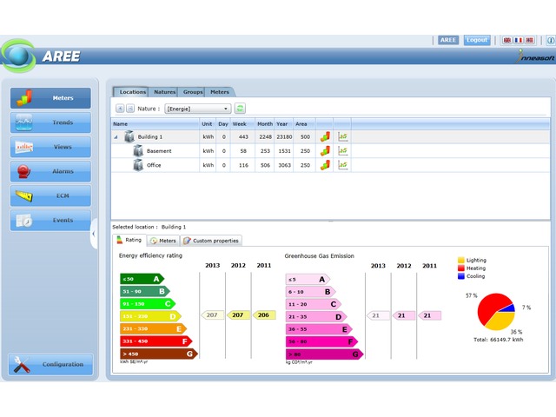556x417 pixels.
Task: Open bar chart icon for Building 1 row
Action: coord(325,136)
